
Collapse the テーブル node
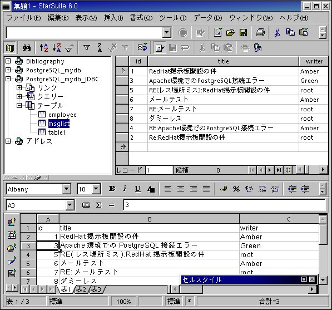click(19, 105)
